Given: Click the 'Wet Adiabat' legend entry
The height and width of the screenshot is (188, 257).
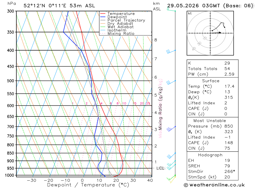Looking at the screenshot, I should pyautogui.click(x=117, y=27).
